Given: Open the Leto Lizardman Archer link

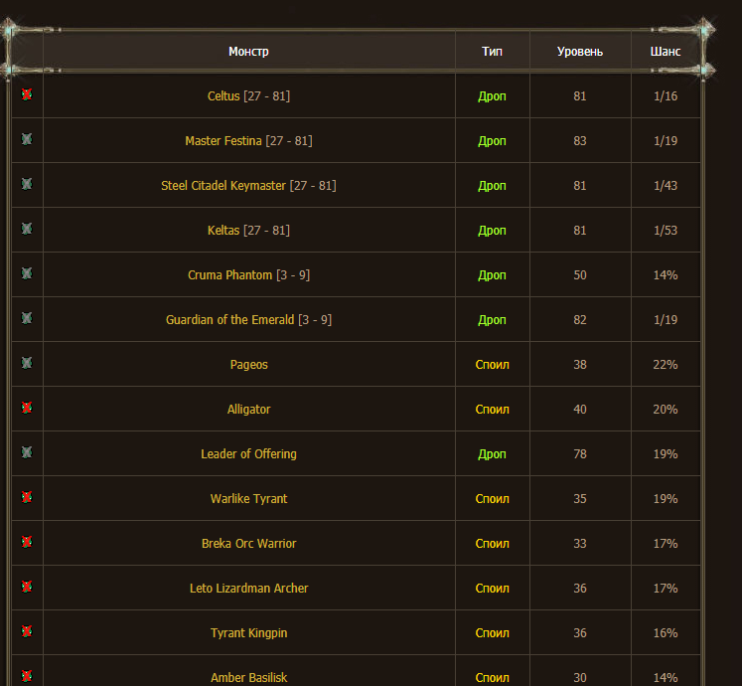Looking at the screenshot, I should pos(248,589).
